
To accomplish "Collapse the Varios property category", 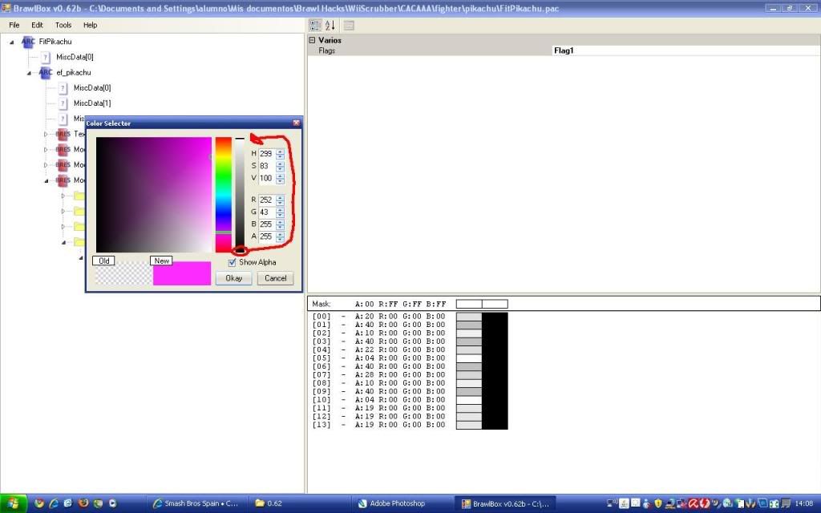I will pyautogui.click(x=312, y=40).
